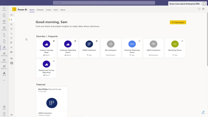Open Chat in the Teams rail
Viewport: 208px width, 117px height.
[x=4, y=15]
